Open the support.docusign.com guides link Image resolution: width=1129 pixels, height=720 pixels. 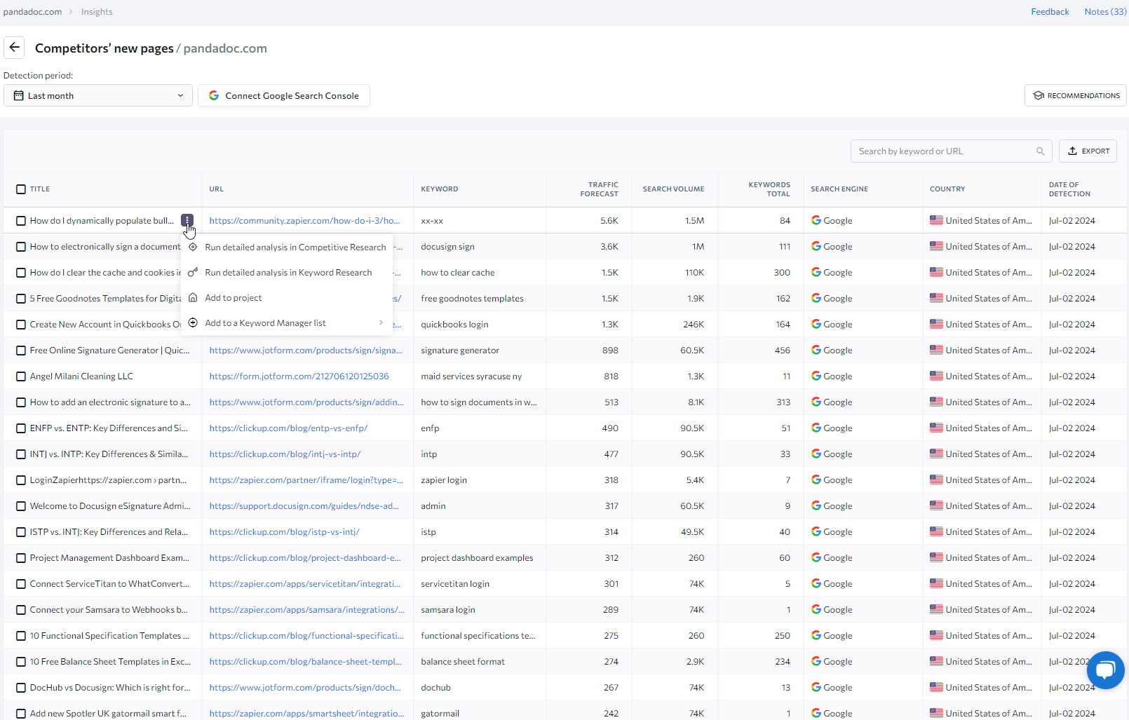pos(304,505)
